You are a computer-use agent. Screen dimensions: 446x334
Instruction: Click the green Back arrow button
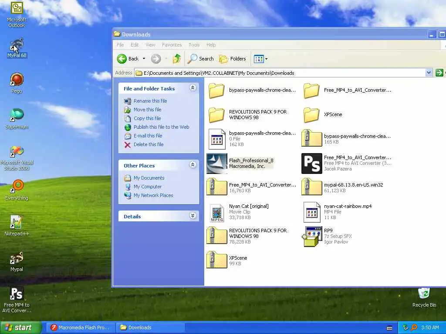[122, 59]
